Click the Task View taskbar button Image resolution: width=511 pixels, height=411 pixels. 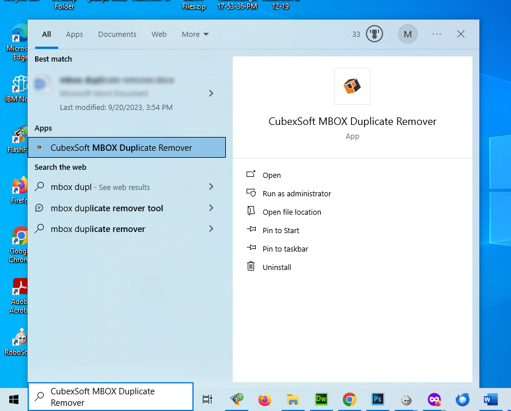(x=207, y=398)
